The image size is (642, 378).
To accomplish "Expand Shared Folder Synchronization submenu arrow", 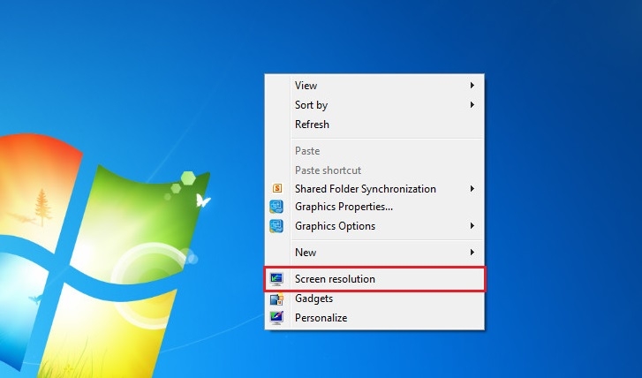I will (x=472, y=189).
